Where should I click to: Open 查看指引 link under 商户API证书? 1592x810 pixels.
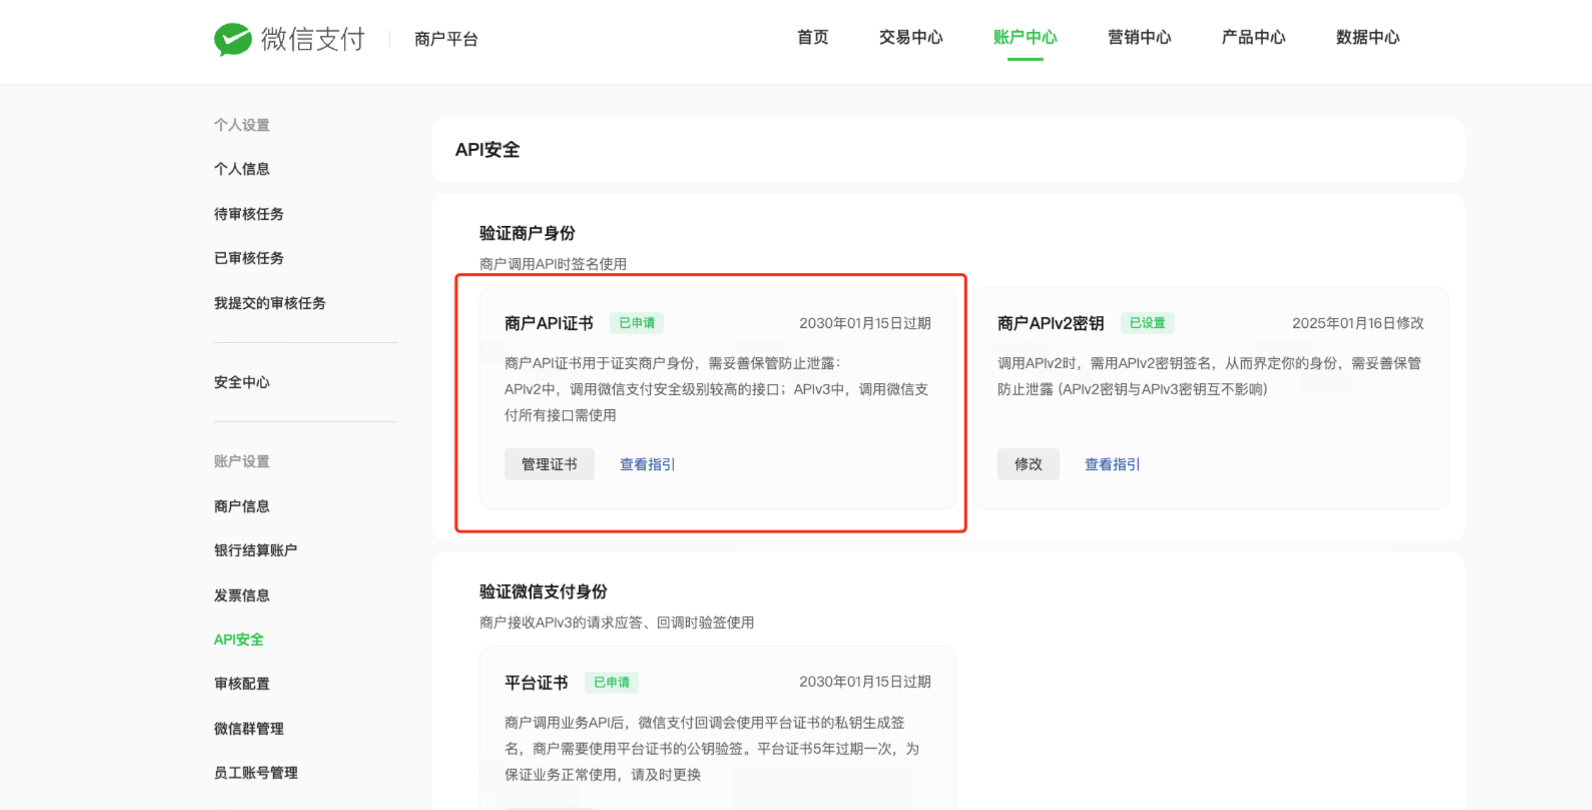[647, 464]
